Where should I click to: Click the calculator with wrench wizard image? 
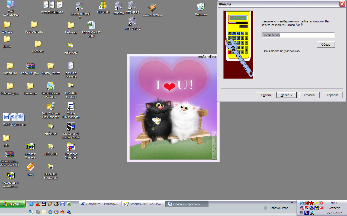pos(238,45)
